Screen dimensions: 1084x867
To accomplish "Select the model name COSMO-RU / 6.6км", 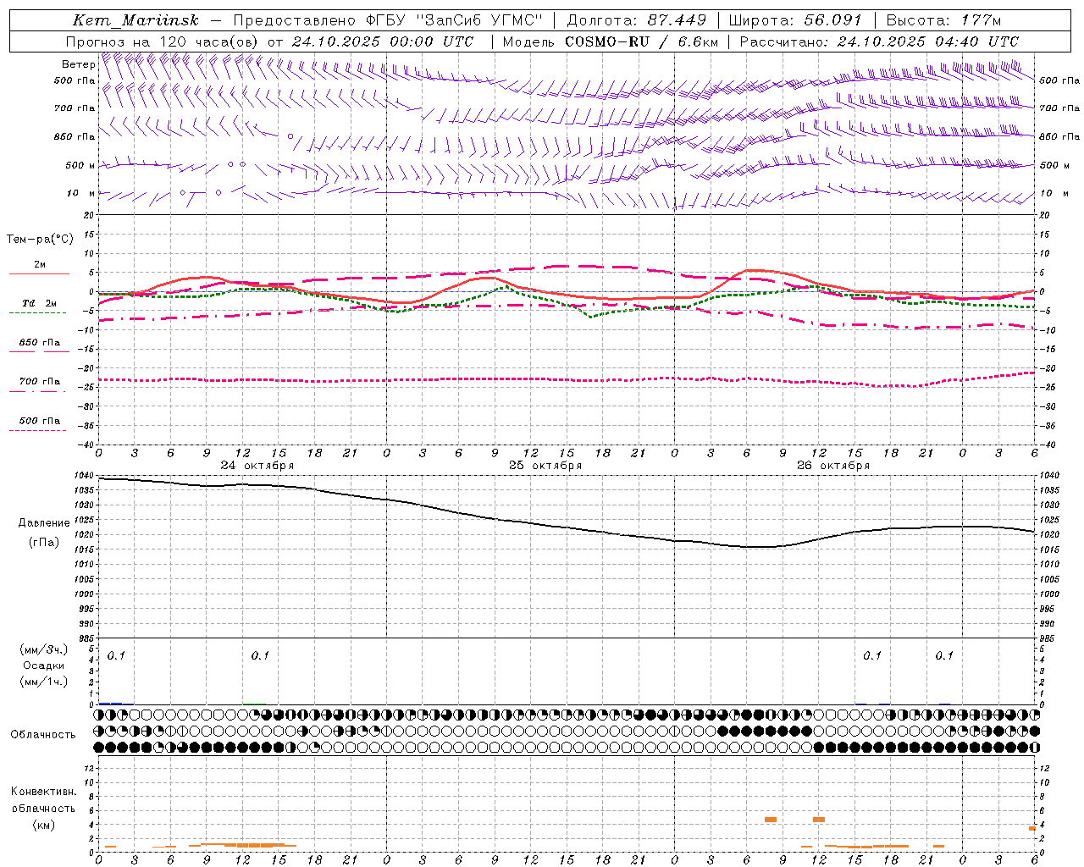I will [x=642, y=41].
